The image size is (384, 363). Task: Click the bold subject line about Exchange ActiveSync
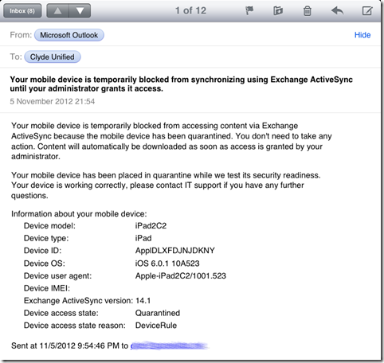point(182,84)
